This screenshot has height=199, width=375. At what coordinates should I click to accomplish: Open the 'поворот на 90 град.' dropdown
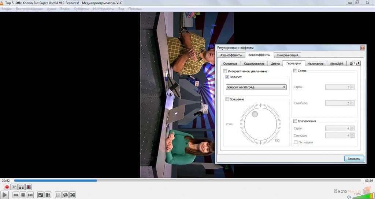pyautogui.click(x=256, y=87)
